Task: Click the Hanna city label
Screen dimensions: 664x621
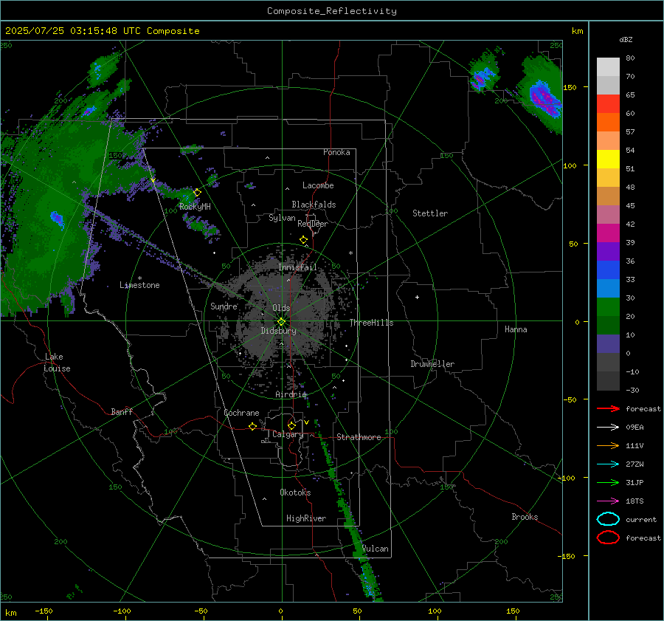Action: point(516,329)
